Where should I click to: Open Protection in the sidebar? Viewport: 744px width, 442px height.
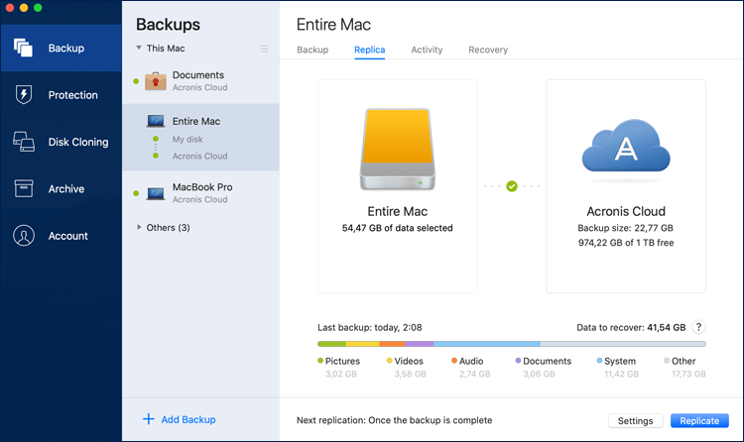click(x=73, y=95)
